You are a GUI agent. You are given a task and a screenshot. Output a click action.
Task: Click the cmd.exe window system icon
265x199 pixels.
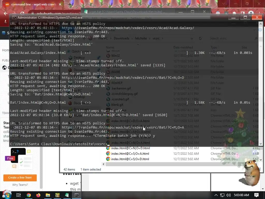point(14,18)
